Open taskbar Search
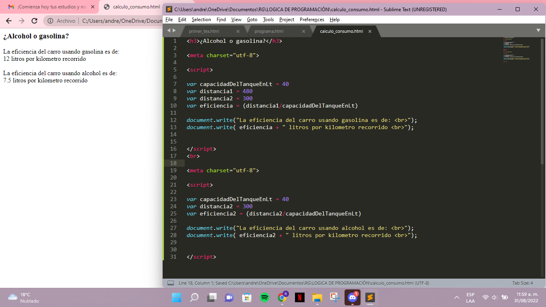The image size is (546, 307). (194, 297)
